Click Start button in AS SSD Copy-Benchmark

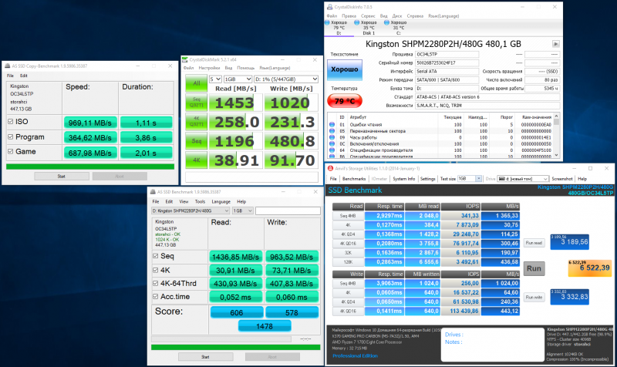point(62,177)
